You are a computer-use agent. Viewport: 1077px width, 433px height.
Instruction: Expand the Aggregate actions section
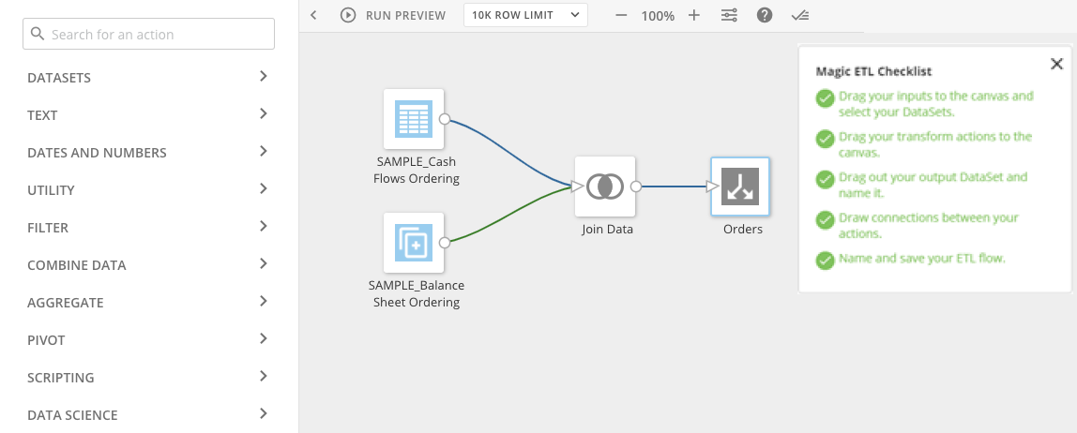(x=148, y=303)
